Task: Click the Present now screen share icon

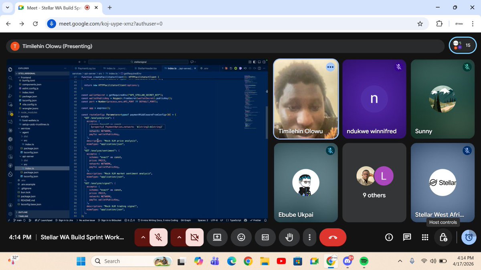Action: click(x=217, y=237)
